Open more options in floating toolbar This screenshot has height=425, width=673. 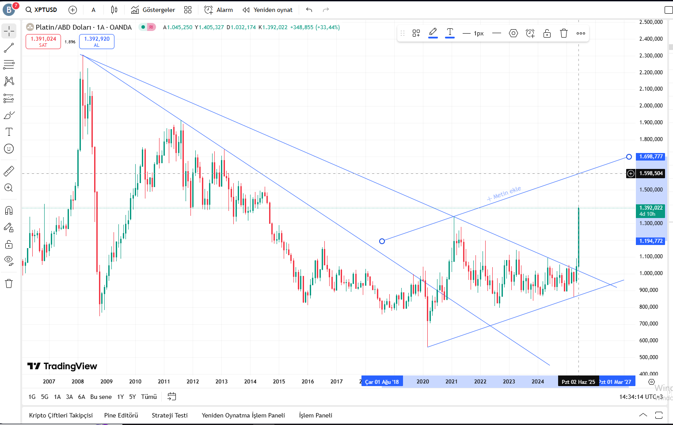[x=581, y=33]
